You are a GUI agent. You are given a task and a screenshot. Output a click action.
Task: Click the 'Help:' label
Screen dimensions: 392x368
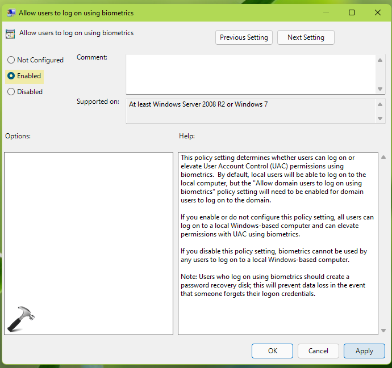tap(187, 136)
